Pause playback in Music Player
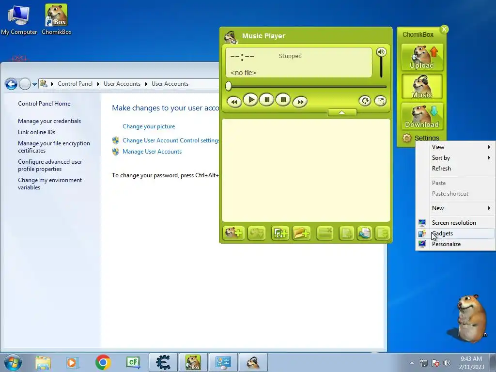 pos(267,100)
